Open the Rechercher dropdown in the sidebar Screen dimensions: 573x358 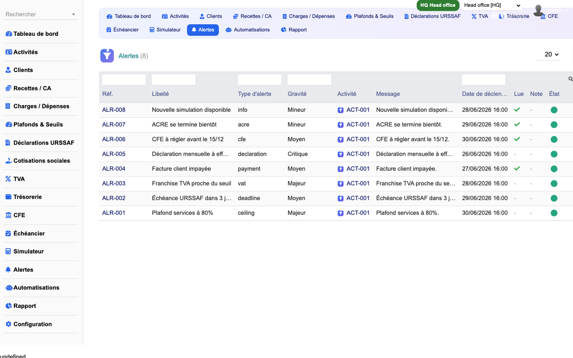click(41, 14)
